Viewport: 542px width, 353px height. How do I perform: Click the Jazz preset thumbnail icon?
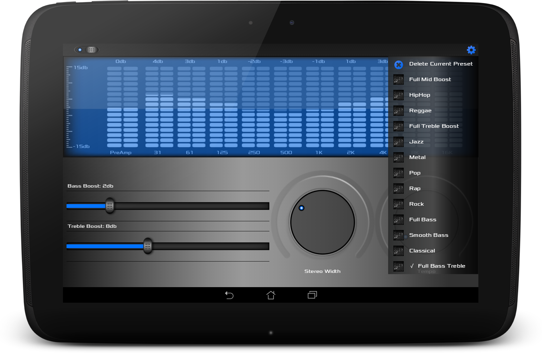coord(399,142)
